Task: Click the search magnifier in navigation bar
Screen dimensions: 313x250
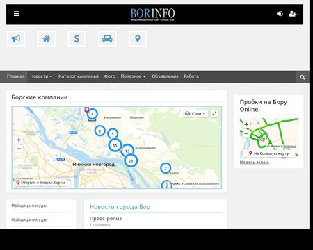Action: pos(303,77)
